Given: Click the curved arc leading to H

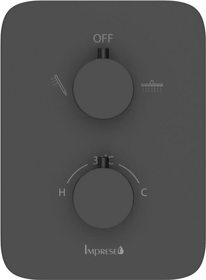Looking at the screenshot, I should [78, 173].
